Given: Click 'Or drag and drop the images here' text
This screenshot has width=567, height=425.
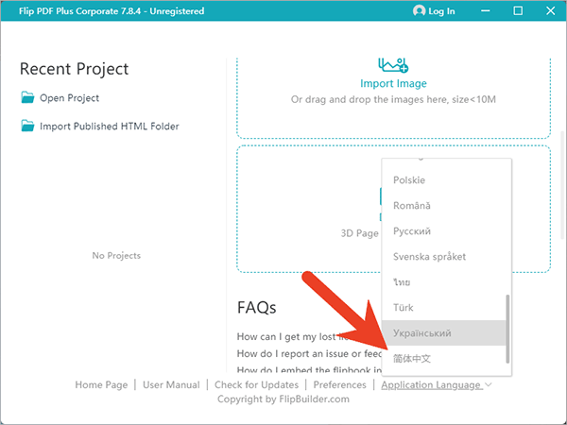Looking at the screenshot, I should click(x=393, y=99).
